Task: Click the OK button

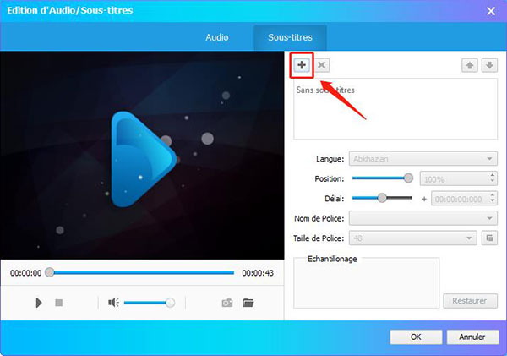Action: pyautogui.click(x=415, y=337)
